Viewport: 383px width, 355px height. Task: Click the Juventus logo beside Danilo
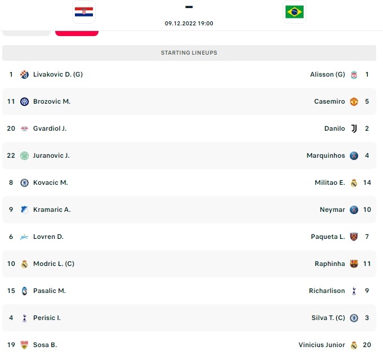354,128
